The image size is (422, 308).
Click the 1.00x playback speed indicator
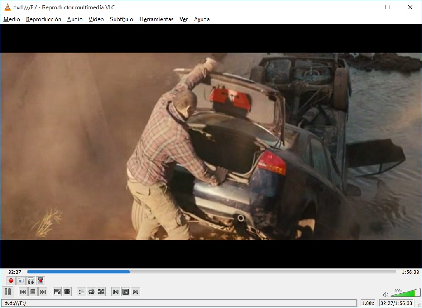coord(368,303)
